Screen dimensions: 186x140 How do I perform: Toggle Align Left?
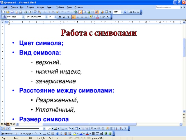coord(73,17)
